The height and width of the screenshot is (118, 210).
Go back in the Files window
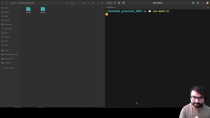pyautogui.click(x=2, y=3)
